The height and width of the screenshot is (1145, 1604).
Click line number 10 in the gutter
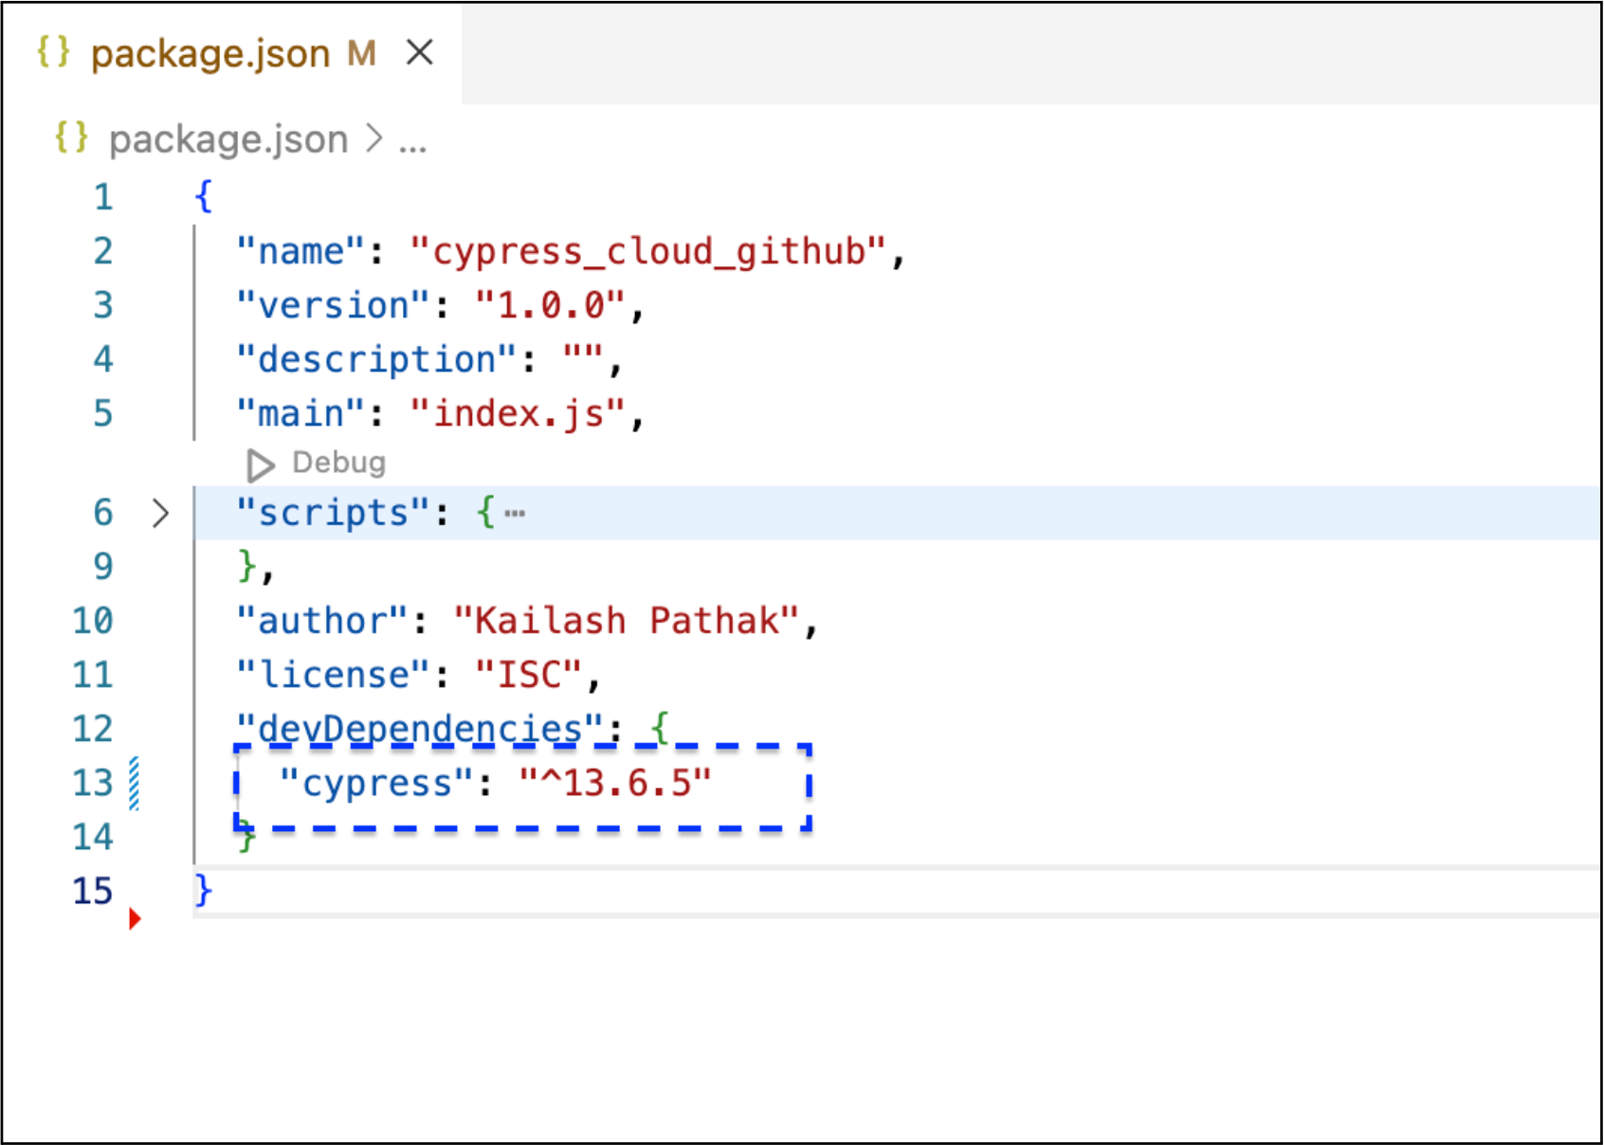(x=93, y=621)
